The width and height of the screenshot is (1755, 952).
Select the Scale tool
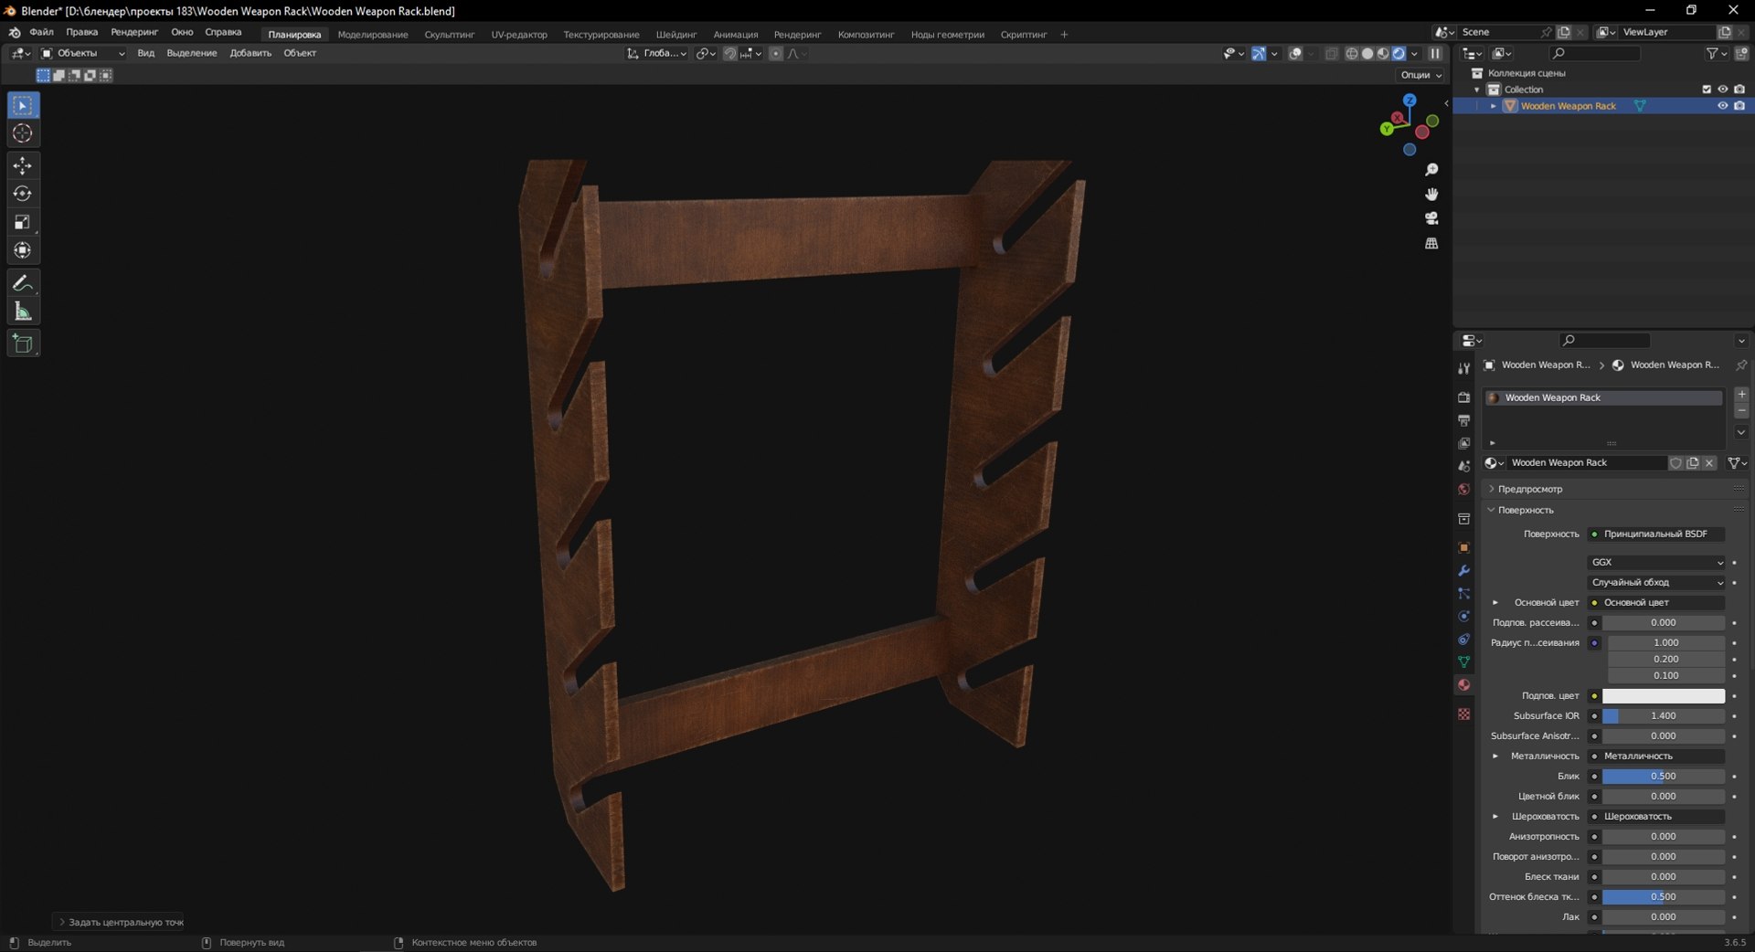pos(23,222)
